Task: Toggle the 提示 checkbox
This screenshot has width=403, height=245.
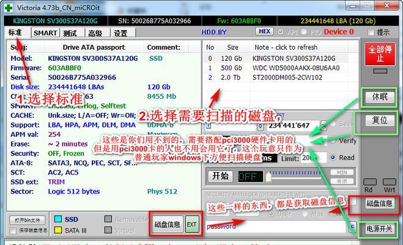Action: tap(371, 32)
